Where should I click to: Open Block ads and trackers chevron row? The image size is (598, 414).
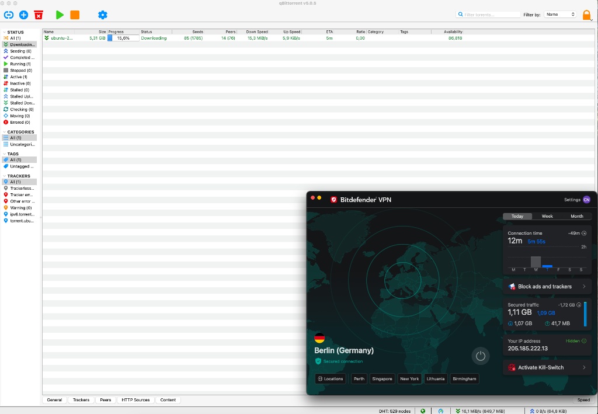pyautogui.click(x=547, y=287)
